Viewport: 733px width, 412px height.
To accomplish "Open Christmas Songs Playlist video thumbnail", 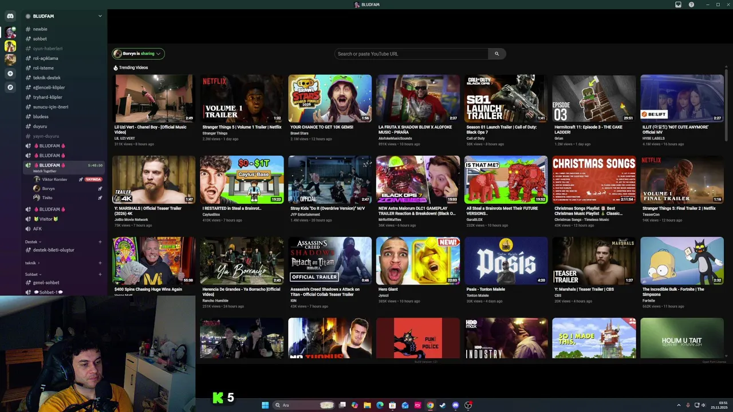I will tap(594, 180).
